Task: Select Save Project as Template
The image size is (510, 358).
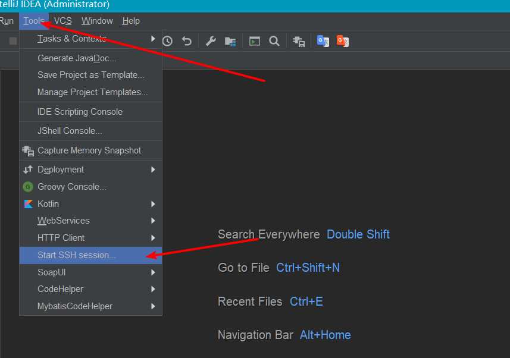Action: (x=90, y=75)
